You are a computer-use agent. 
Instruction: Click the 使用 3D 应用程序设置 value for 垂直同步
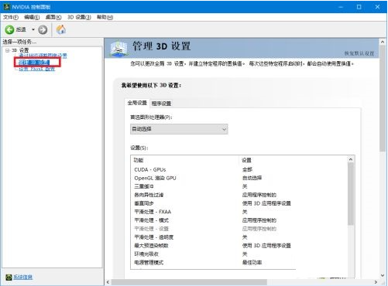coord(266,203)
